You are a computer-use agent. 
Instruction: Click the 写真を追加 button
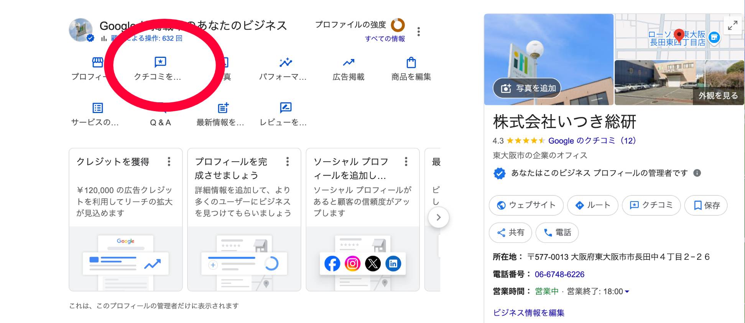[x=527, y=88]
